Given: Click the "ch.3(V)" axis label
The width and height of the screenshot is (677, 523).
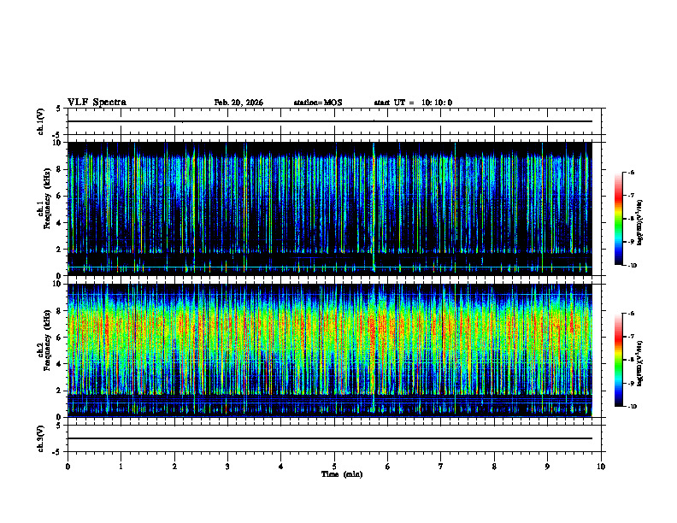Looking at the screenshot, I should pyautogui.click(x=40, y=438).
